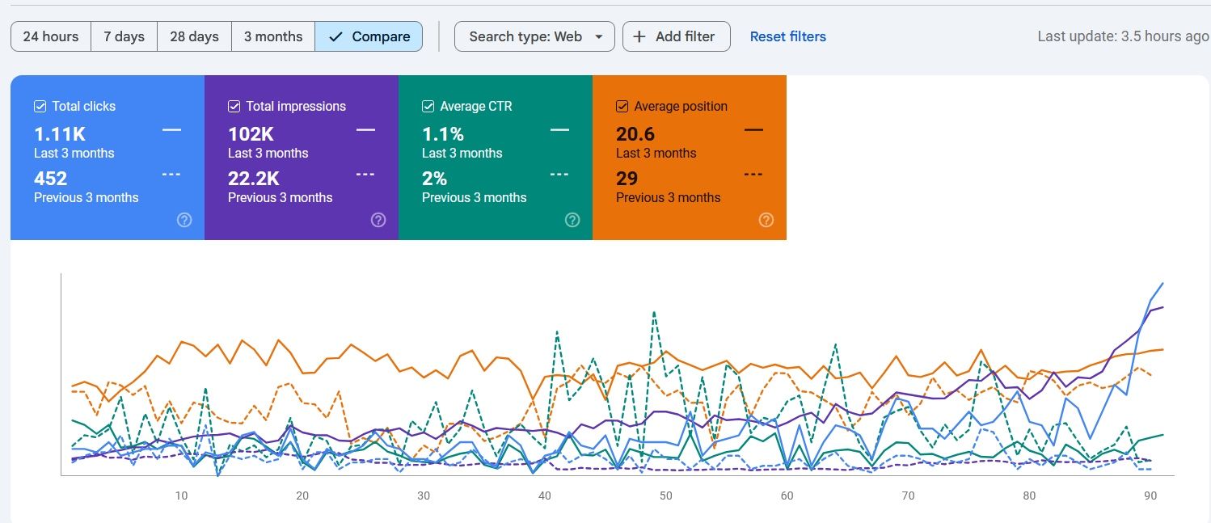Image resolution: width=1211 pixels, height=523 pixels.
Task: Switch to the 24 hours date range
Action: pyautogui.click(x=50, y=36)
